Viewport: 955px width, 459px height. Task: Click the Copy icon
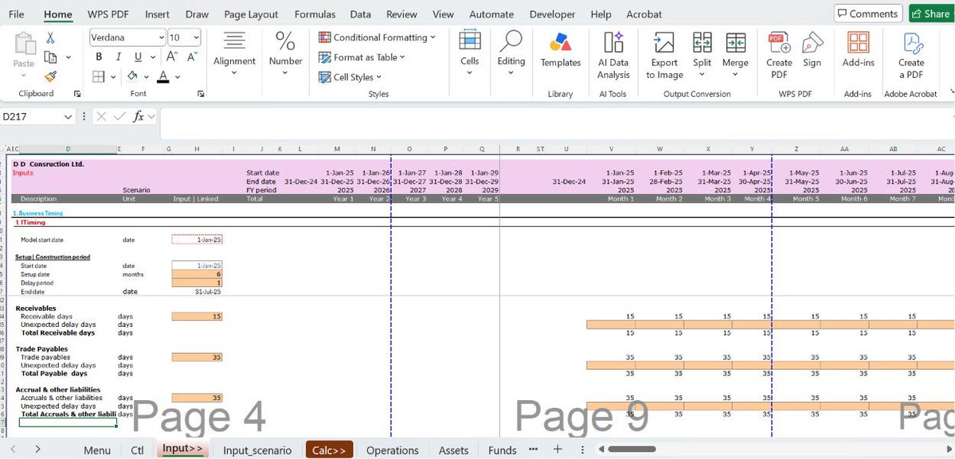pos(50,57)
